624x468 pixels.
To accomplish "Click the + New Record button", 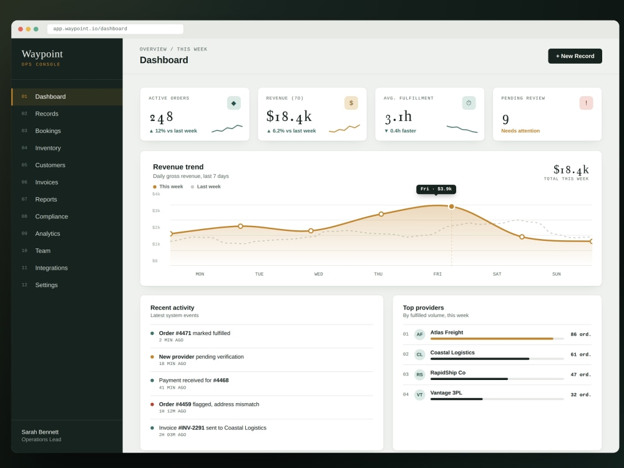I will [575, 56].
